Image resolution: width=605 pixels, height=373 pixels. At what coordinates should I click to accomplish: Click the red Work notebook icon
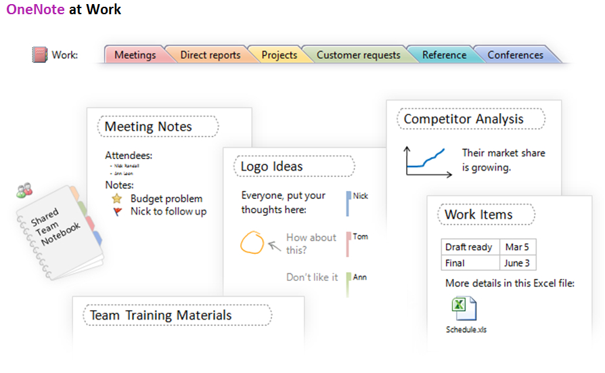coord(39,55)
